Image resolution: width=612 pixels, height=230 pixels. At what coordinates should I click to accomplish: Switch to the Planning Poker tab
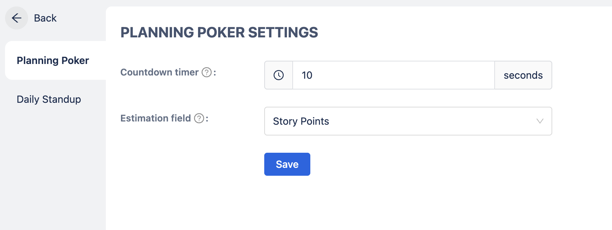tap(53, 60)
